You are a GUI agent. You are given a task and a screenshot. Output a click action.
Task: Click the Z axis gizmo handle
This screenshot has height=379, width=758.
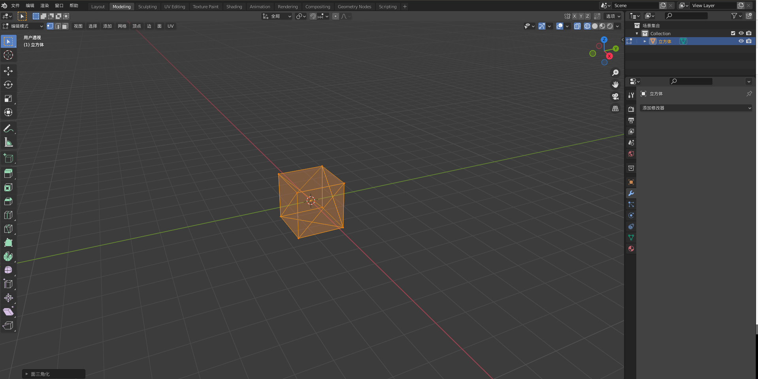(604, 40)
